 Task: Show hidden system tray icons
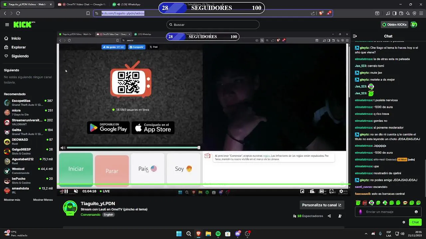[x=366, y=234]
